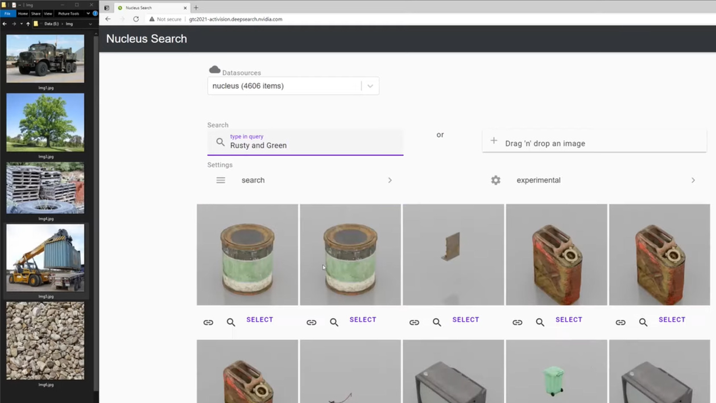Close the Nucleus Search browser tab
This screenshot has height=403, width=716.
point(185,8)
